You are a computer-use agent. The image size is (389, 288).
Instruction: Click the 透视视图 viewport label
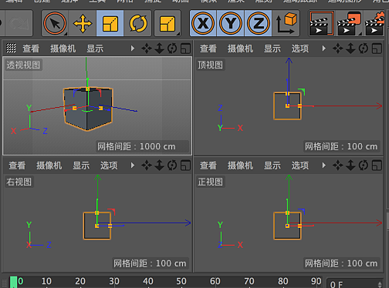coord(23,65)
